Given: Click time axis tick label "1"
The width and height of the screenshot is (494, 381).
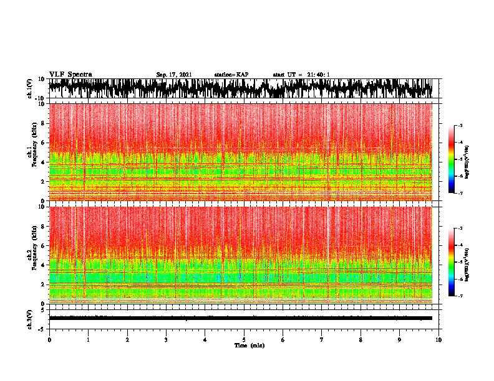Looking at the screenshot, I should (x=88, y=340).
